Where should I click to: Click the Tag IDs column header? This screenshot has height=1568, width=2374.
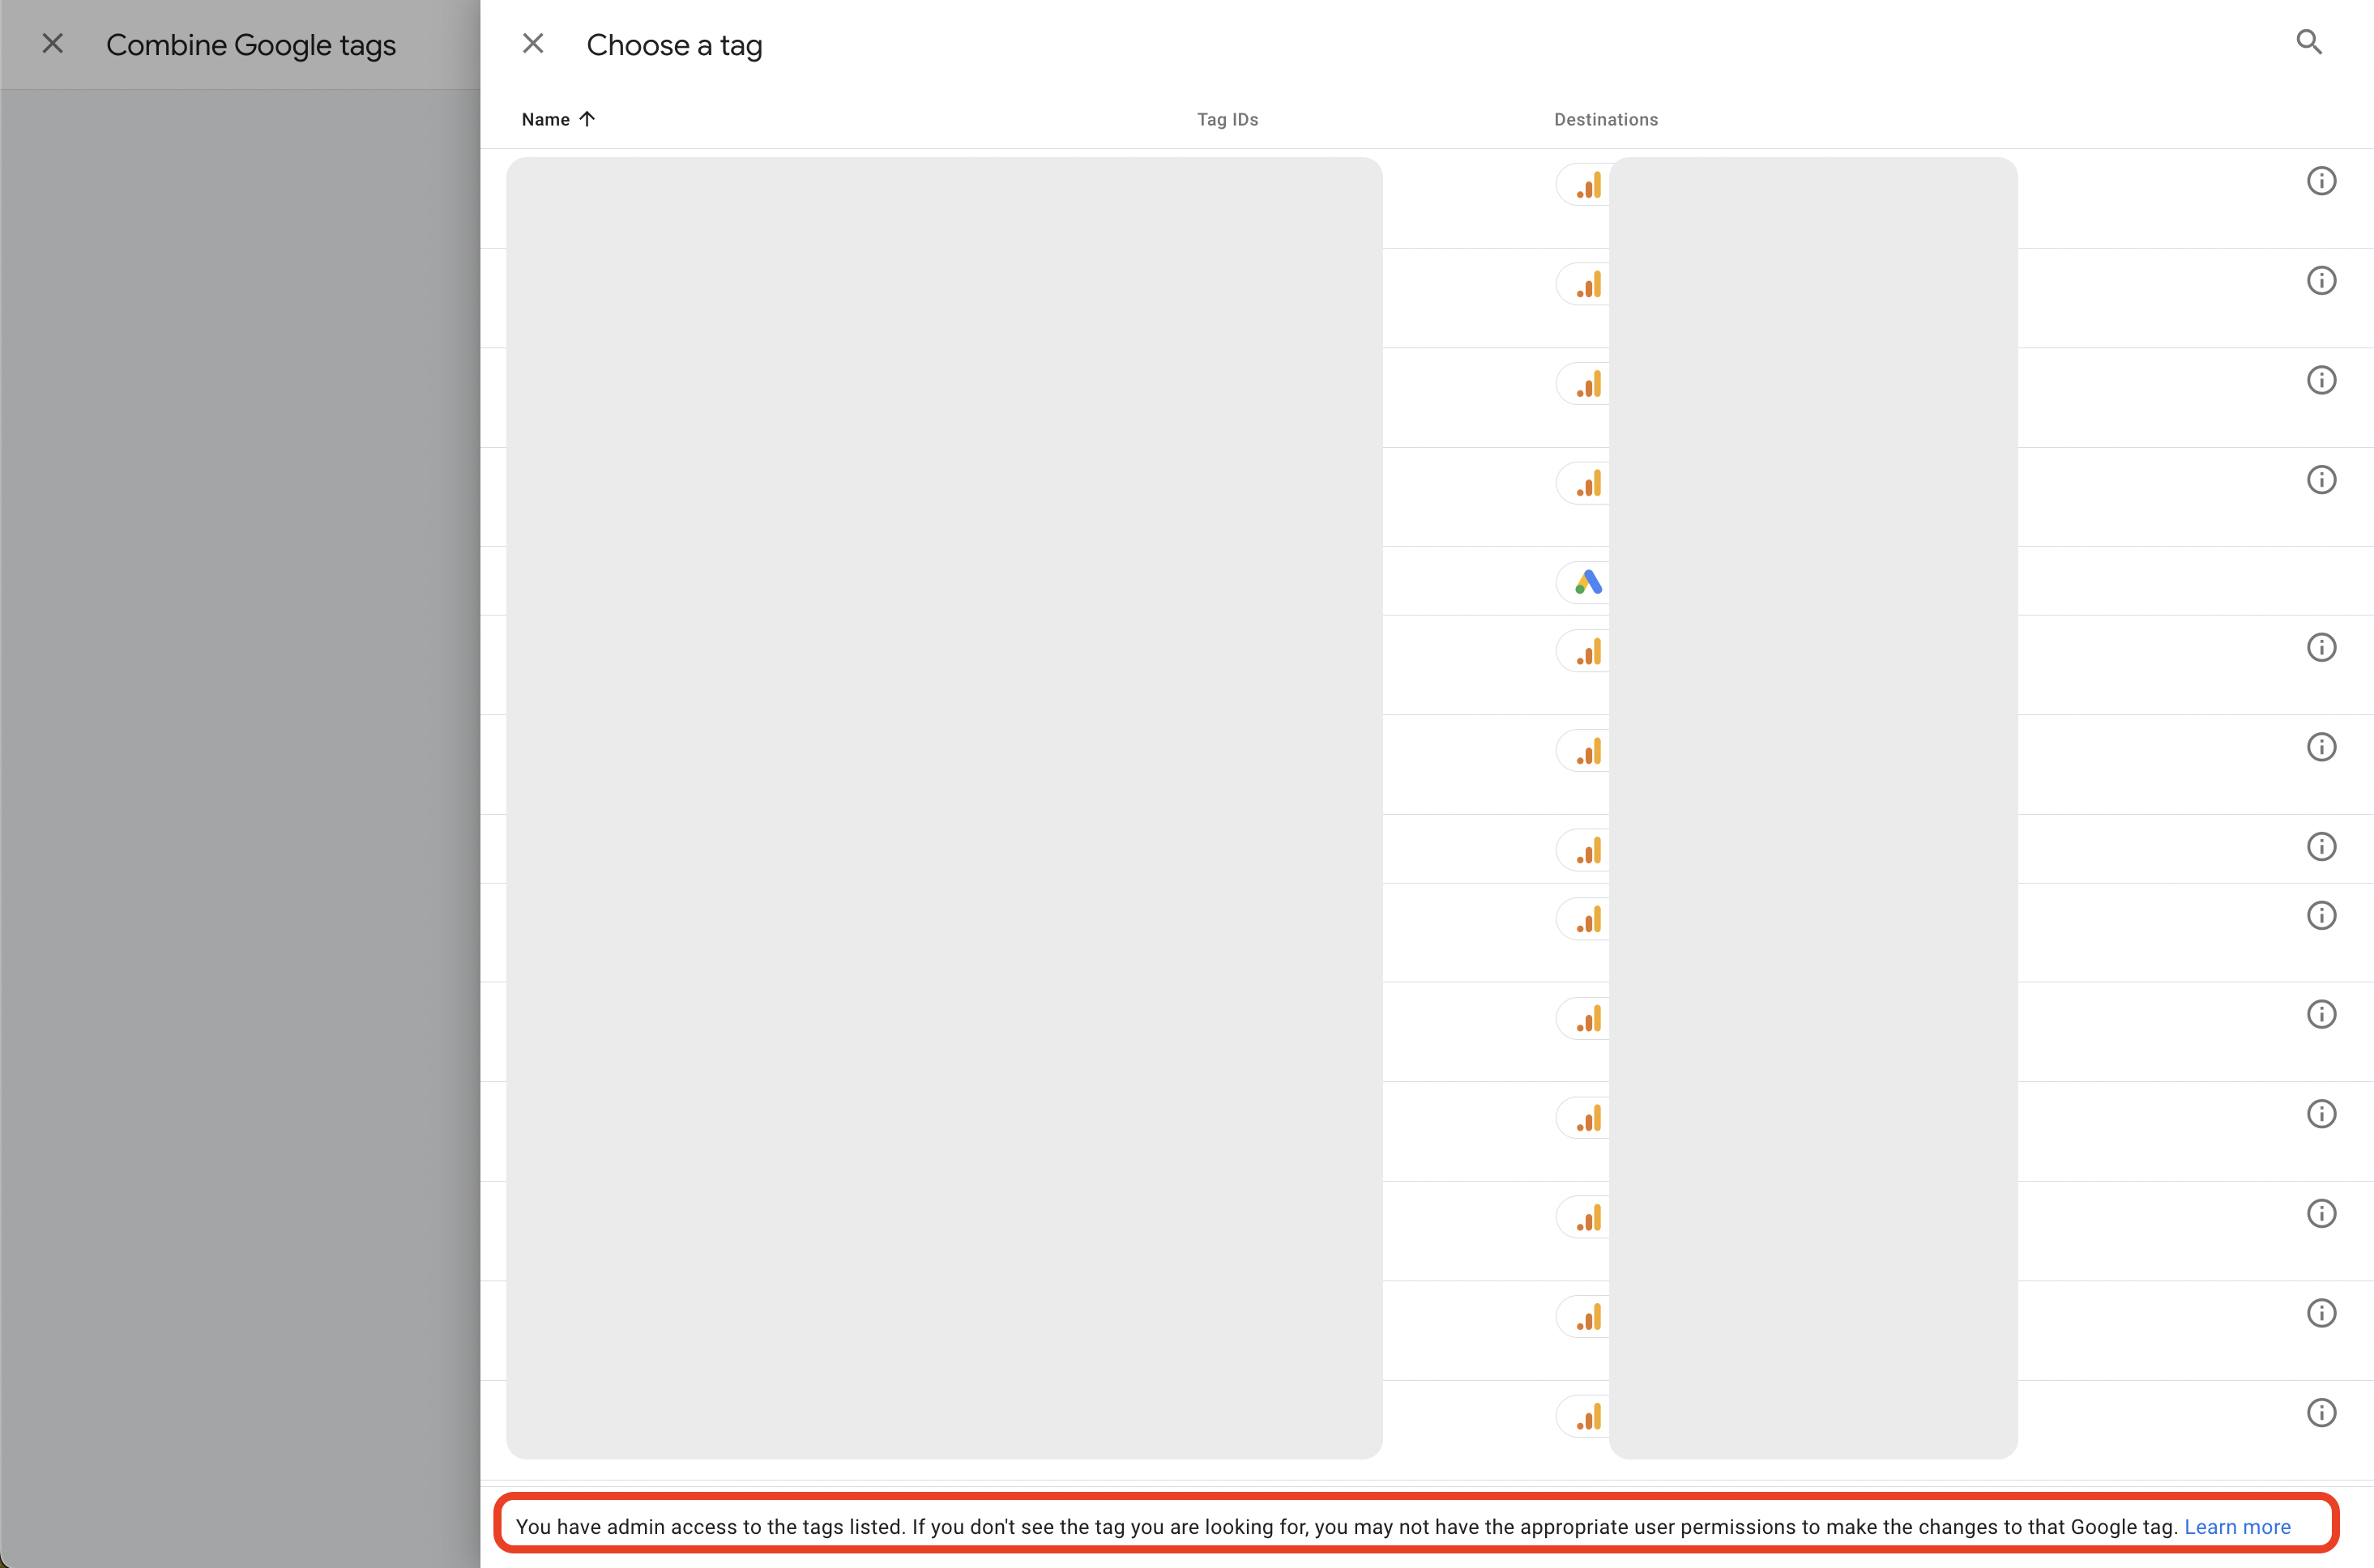(1228, 119)
